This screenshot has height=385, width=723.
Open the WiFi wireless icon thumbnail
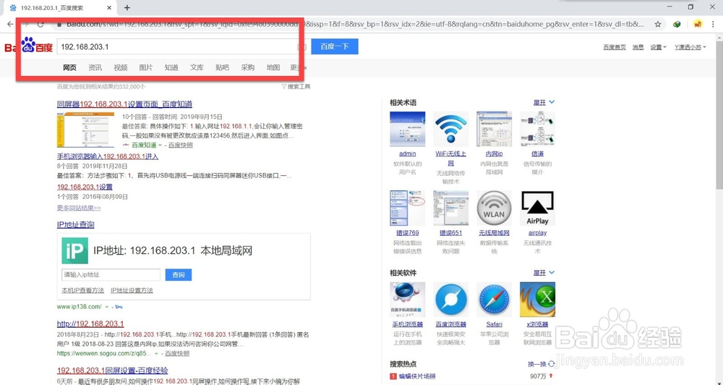451,130
